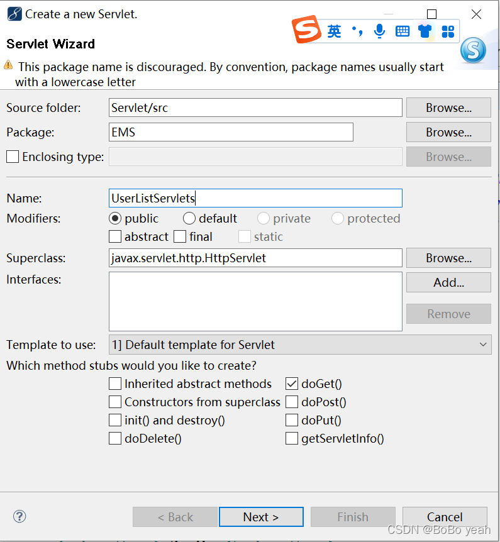Image resolution: width=500 pixels, height=542 pixels.
Task: Click the Sogou punctuation mode icon
Action: click(357, 31)
